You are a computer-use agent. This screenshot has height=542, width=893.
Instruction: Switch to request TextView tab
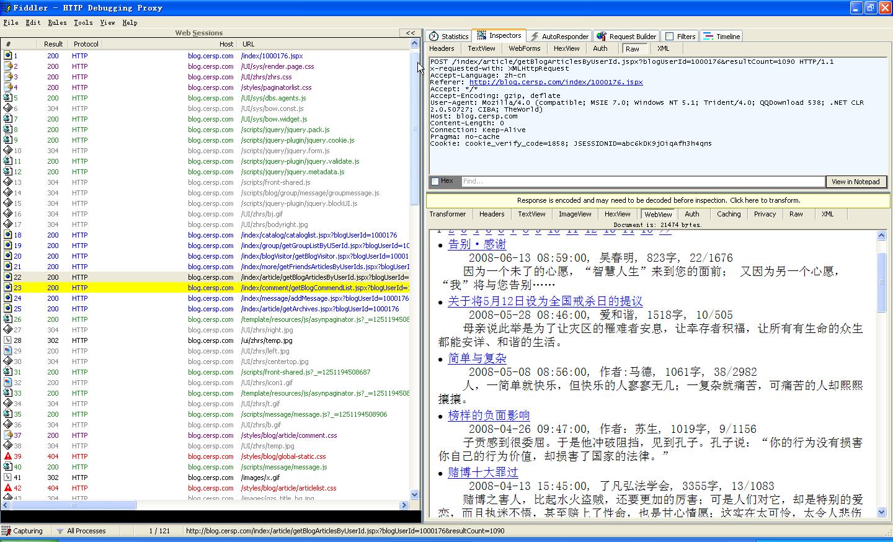[x=481, y=48]
